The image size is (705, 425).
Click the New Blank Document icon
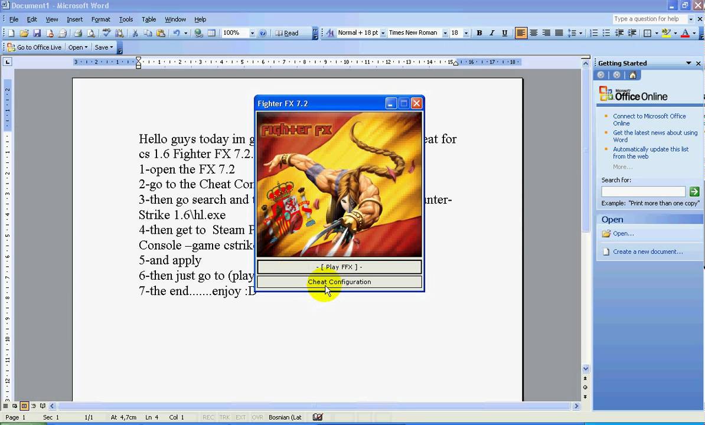(11, 33)
